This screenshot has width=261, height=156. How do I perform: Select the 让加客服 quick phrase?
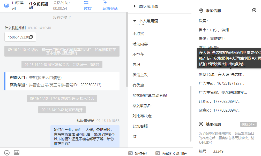140,126
